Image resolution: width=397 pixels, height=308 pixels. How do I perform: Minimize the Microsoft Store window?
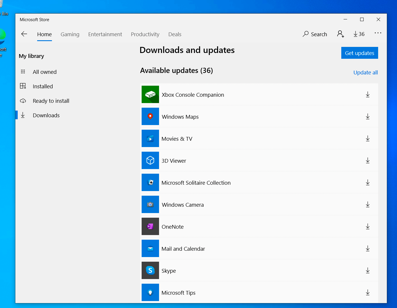(345, 19)
